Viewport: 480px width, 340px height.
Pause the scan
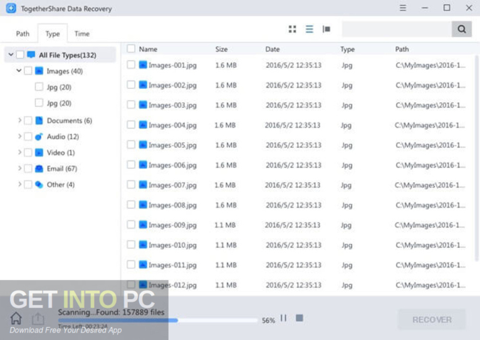point(283,318)
